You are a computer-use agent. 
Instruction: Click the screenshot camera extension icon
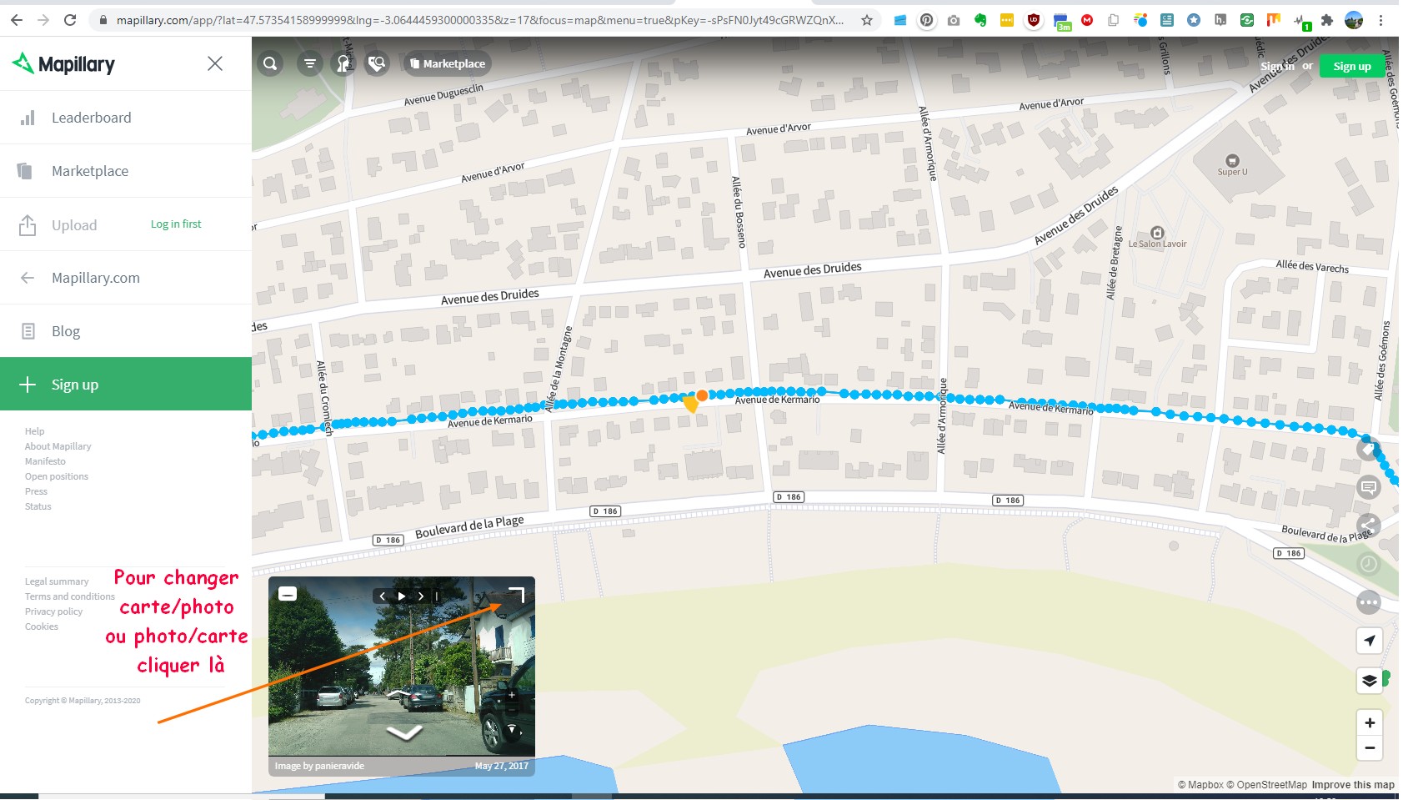pos(954,20)
